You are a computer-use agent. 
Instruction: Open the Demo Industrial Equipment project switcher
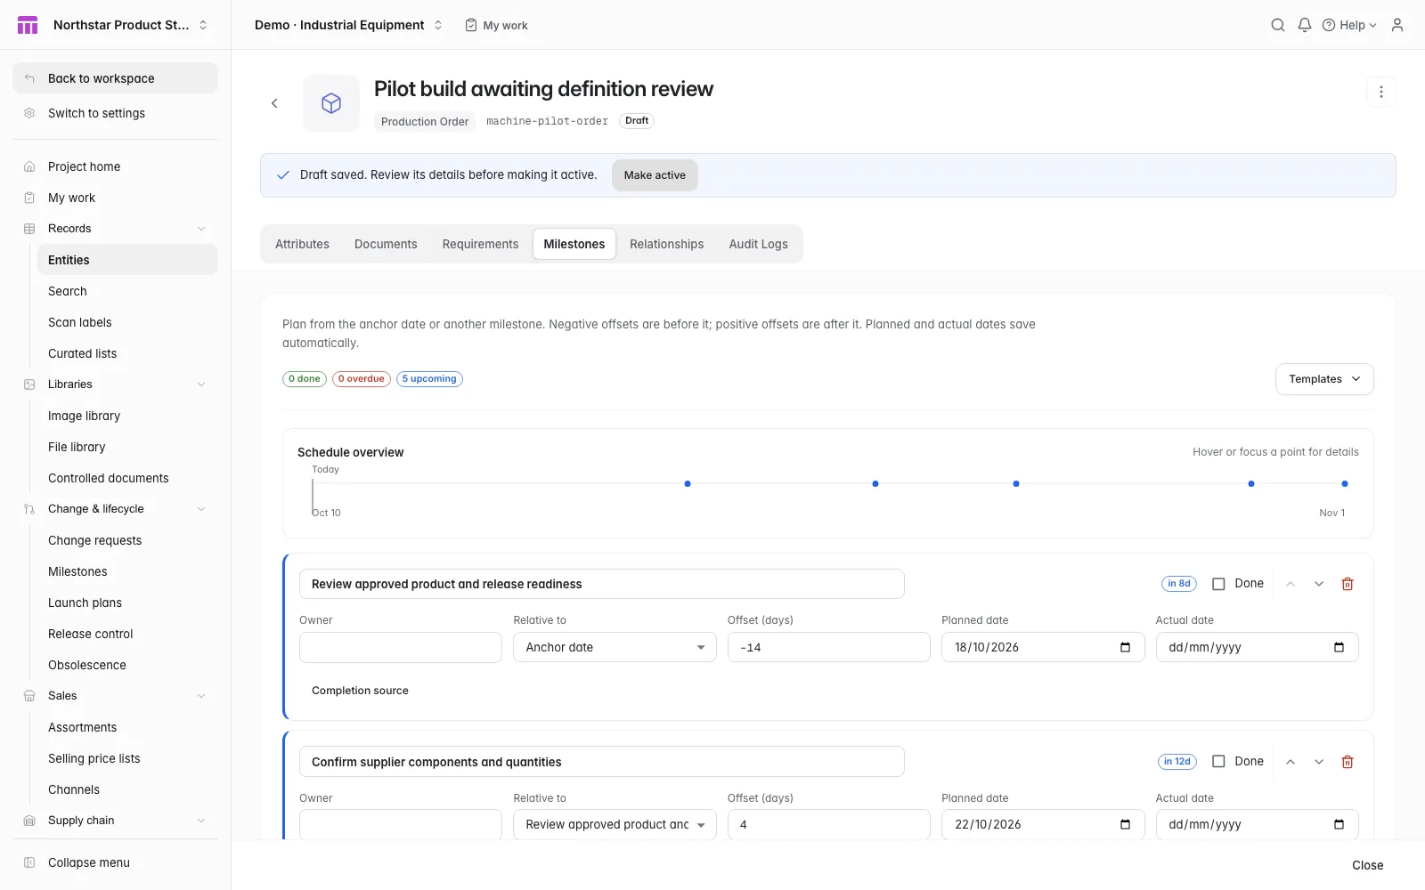coord(348,25)
